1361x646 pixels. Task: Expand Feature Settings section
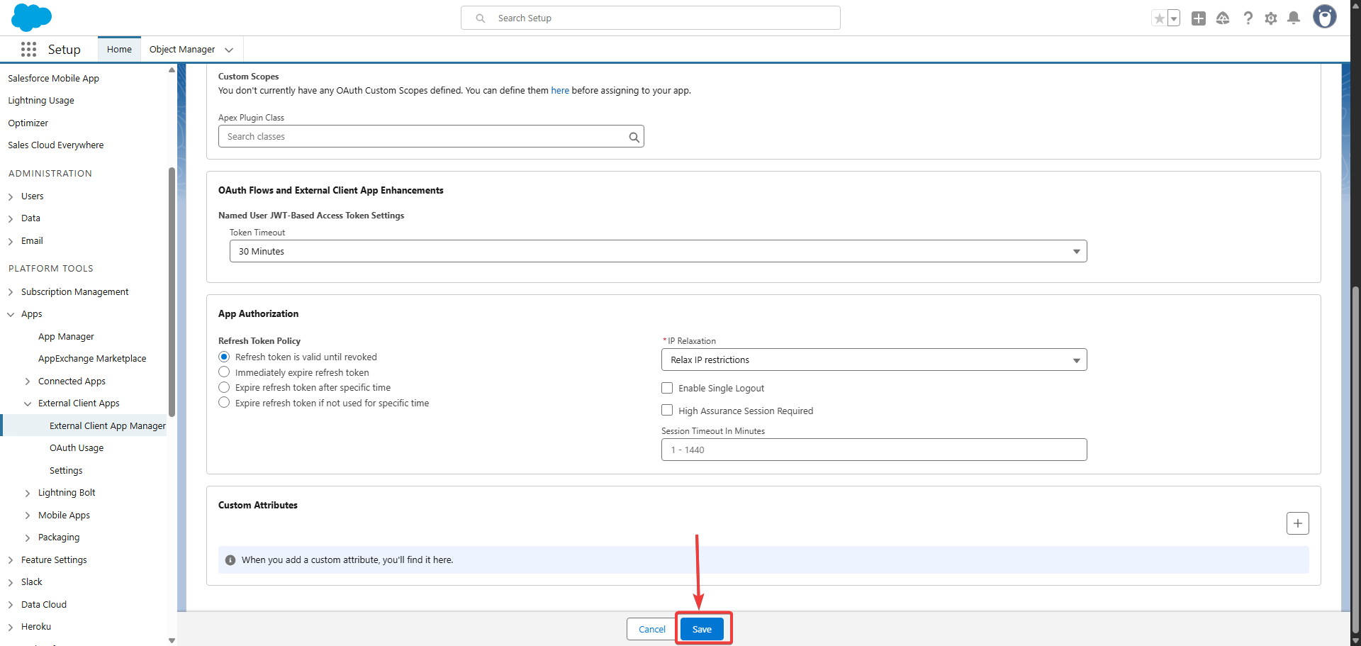[11, 560]
